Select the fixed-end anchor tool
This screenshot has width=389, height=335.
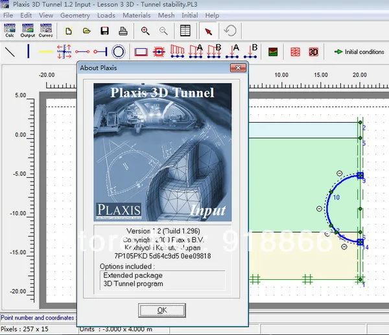[100, 52]
